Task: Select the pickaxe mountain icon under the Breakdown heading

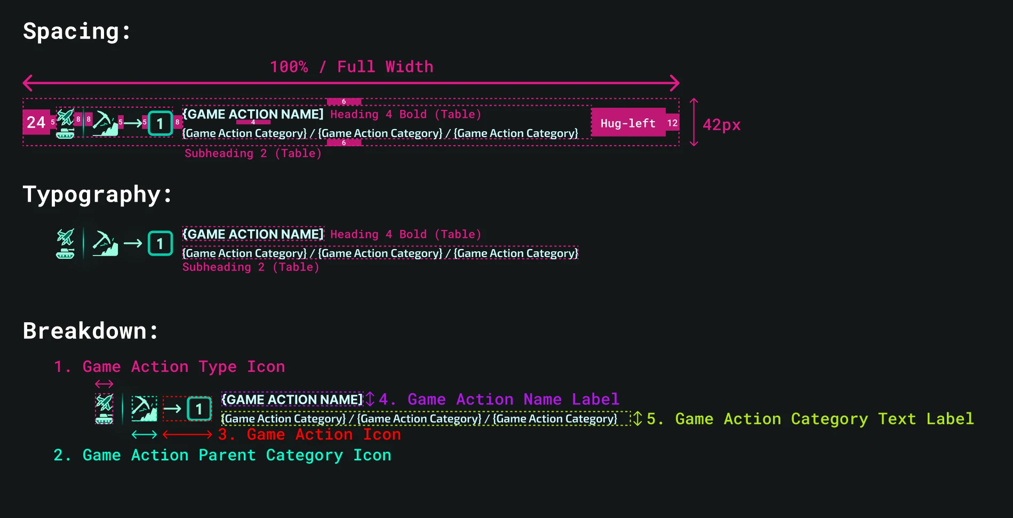Action: point(144,409)
